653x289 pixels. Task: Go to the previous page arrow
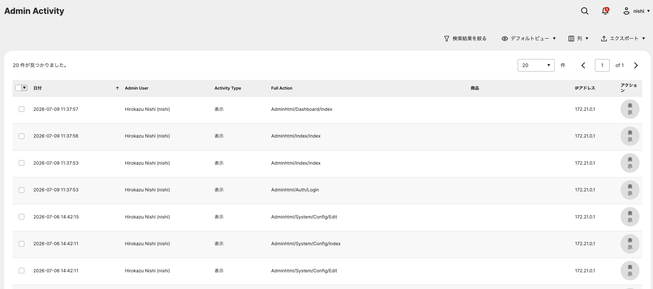[x=583, y=65]
